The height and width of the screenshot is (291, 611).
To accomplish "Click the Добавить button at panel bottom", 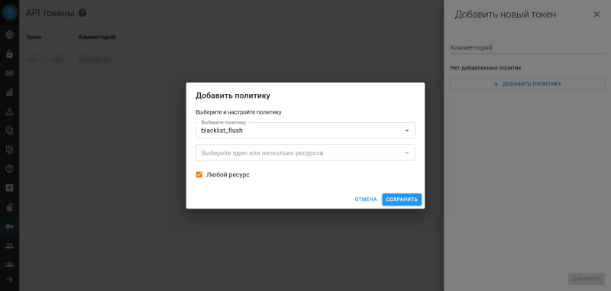I will [586, 279].
